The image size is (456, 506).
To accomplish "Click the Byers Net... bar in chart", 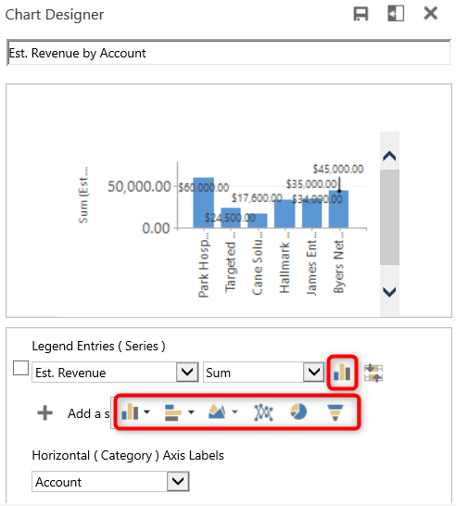I will pos(338,209).
